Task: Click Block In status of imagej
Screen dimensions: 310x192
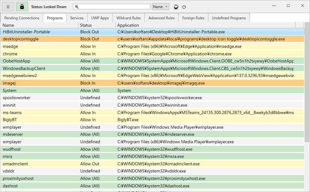Action: 88,83
